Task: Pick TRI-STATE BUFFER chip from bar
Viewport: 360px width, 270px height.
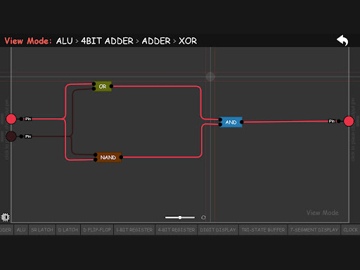Action: pos(263,230)
